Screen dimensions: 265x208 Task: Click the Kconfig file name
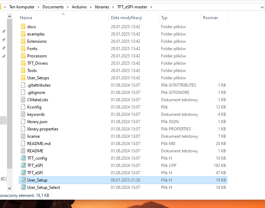tap(34, 107)
